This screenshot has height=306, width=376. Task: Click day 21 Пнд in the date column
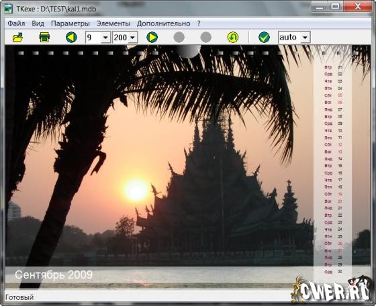pos(333,208)
